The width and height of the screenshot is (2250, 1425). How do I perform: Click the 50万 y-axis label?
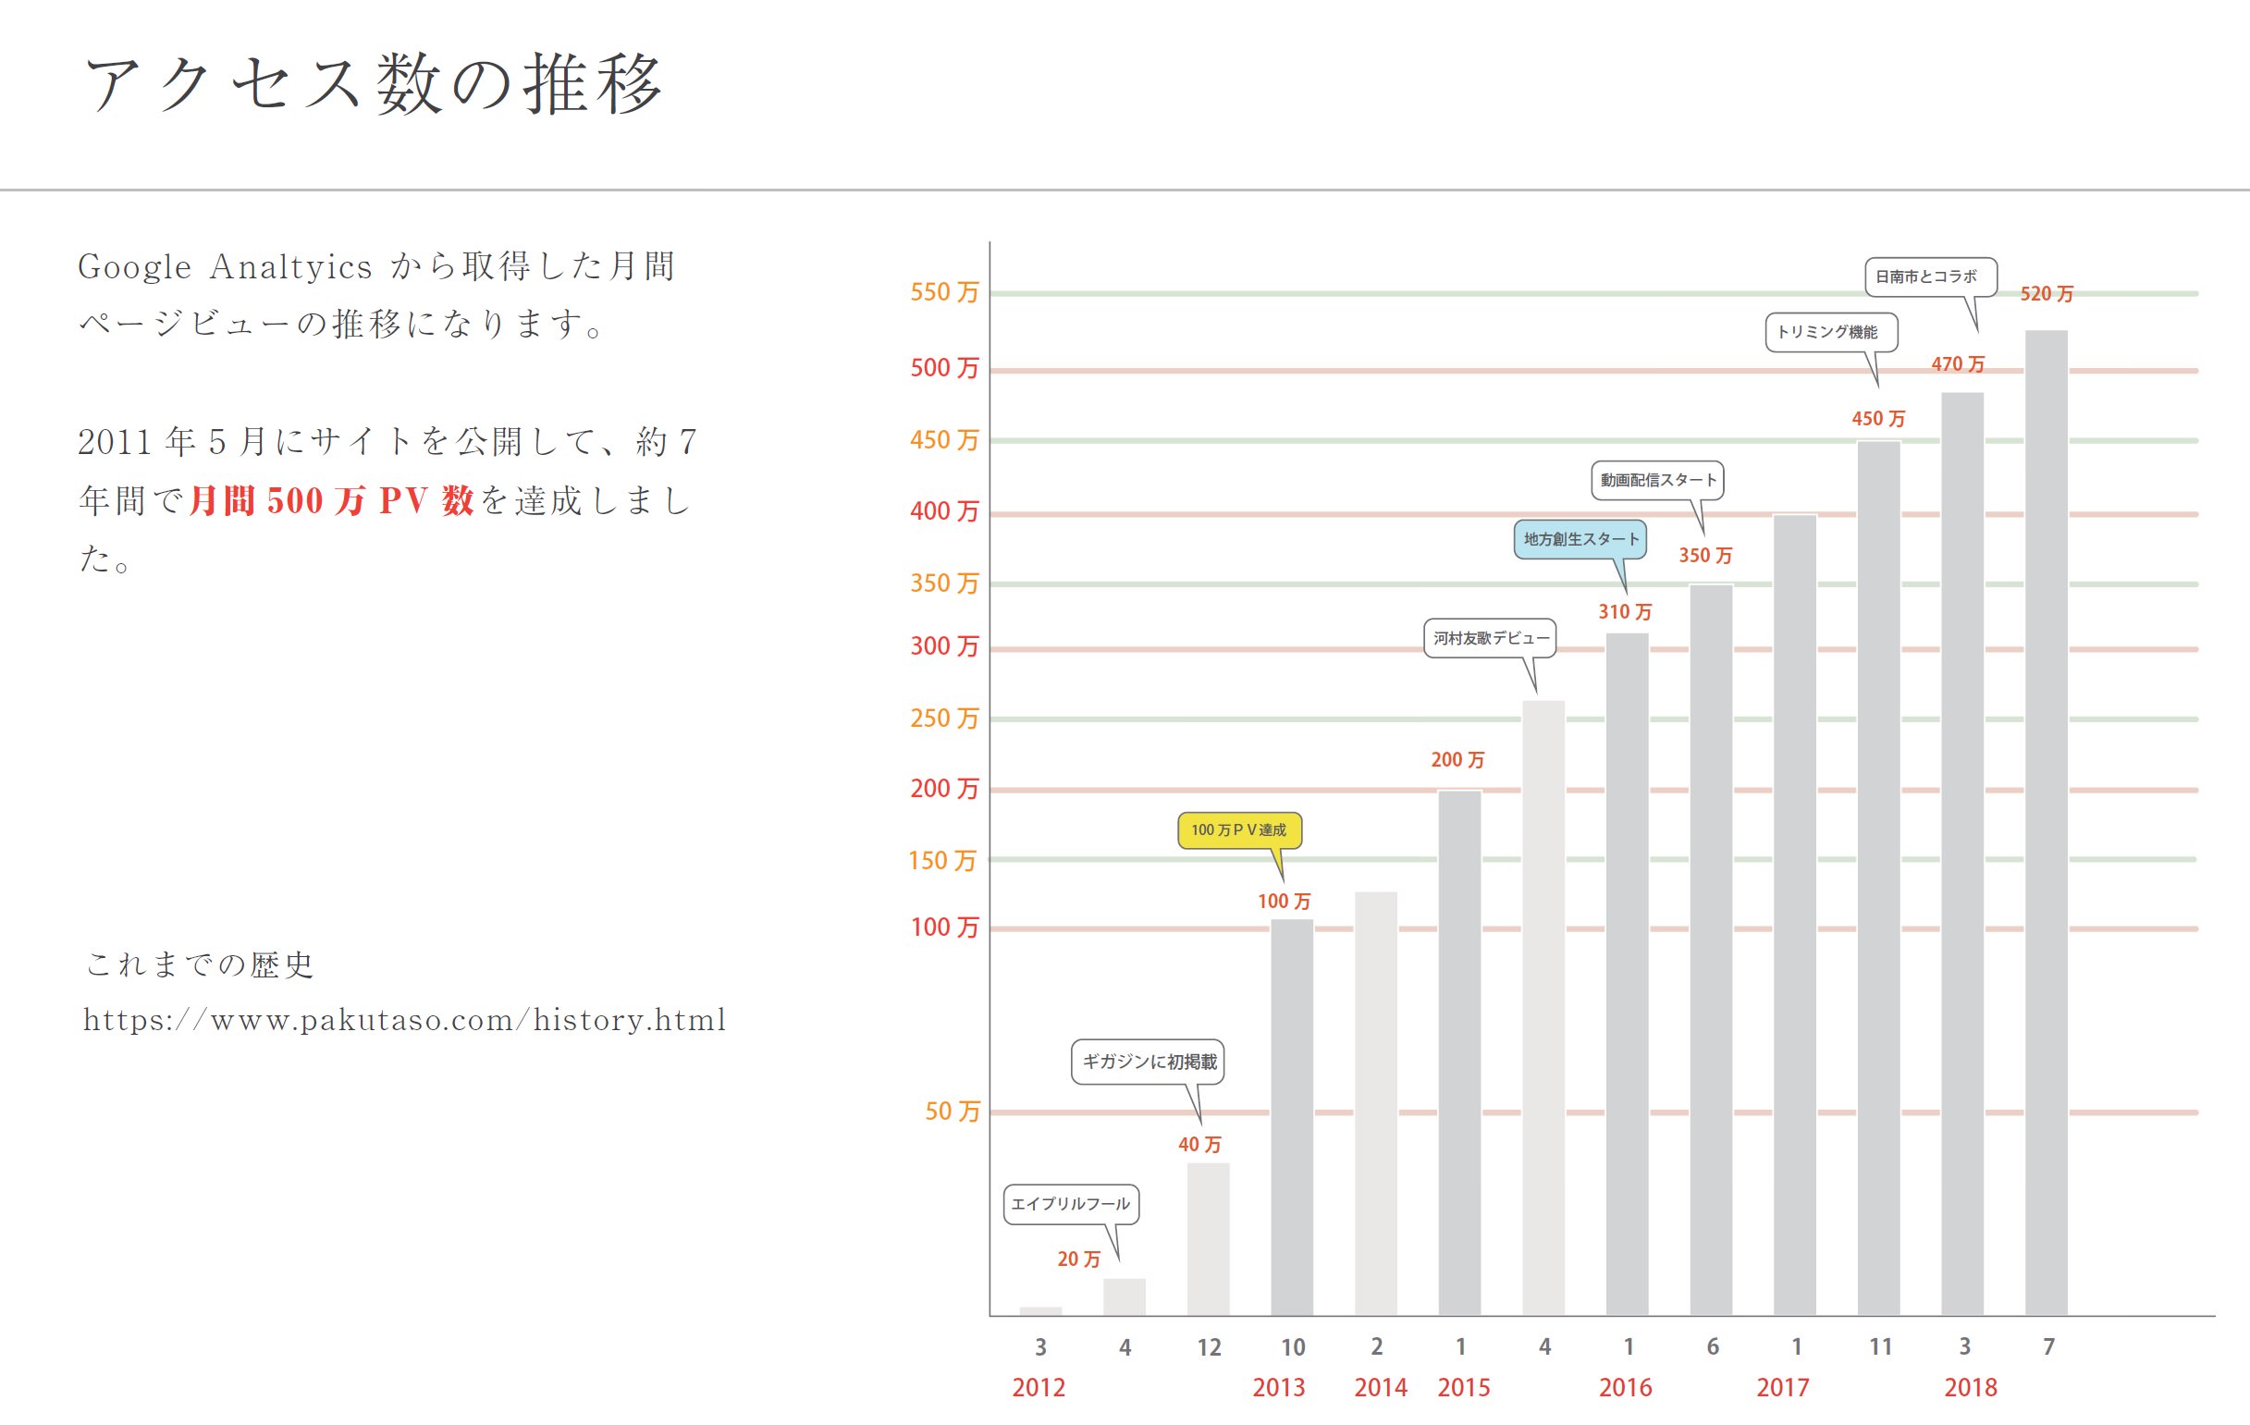pyautogui.click(x=953, y=1111)
